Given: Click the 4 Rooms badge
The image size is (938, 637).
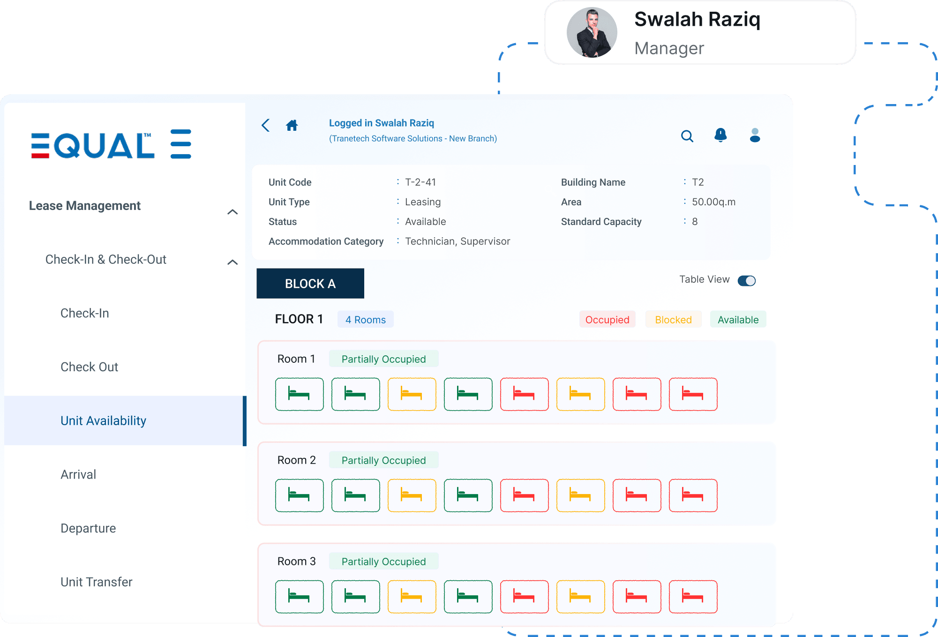Looking at the screenshot, I should tap(365, 320).
